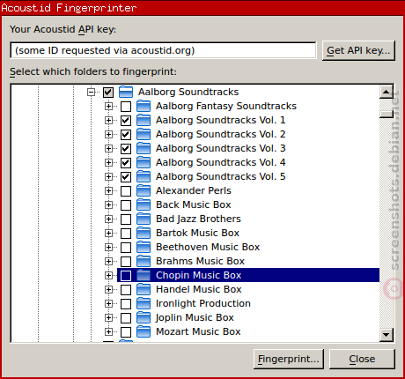The image size is (405, 379).
Task: Click the scrollbar down arrow
Action: pyautogui.click(x=387, y=335)
